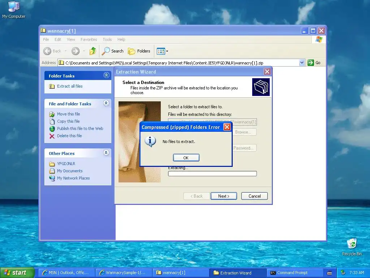Click the red X Delete icon

coord(52,136)
